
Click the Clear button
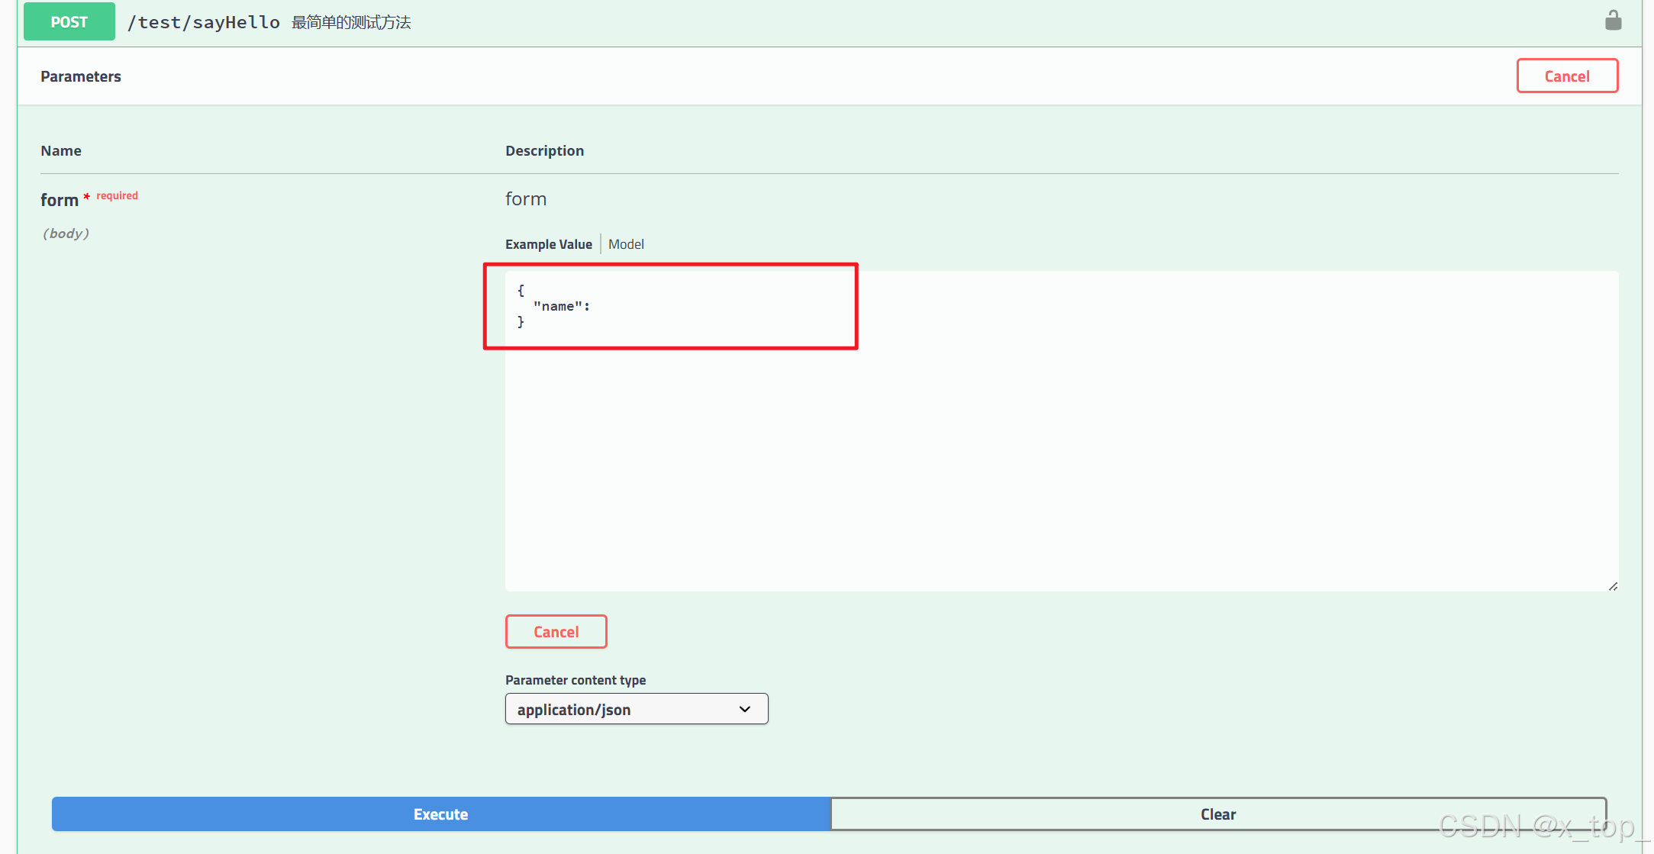point(1217,814)
